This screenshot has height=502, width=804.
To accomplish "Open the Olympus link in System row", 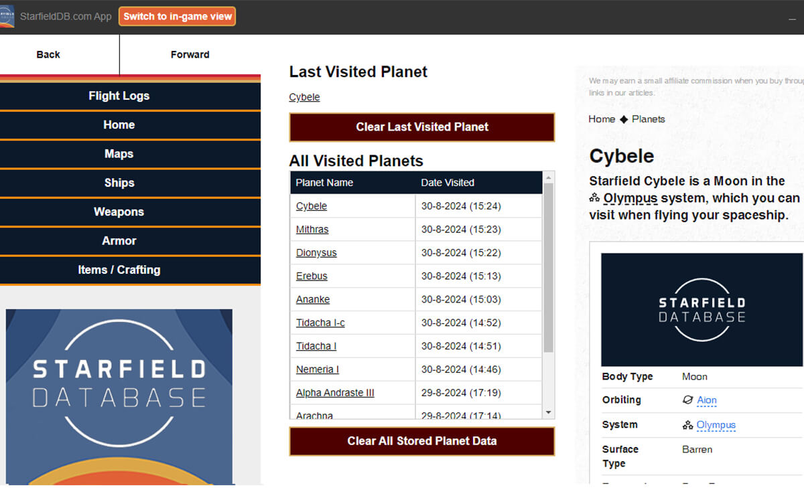I will [x=716, y=425].
